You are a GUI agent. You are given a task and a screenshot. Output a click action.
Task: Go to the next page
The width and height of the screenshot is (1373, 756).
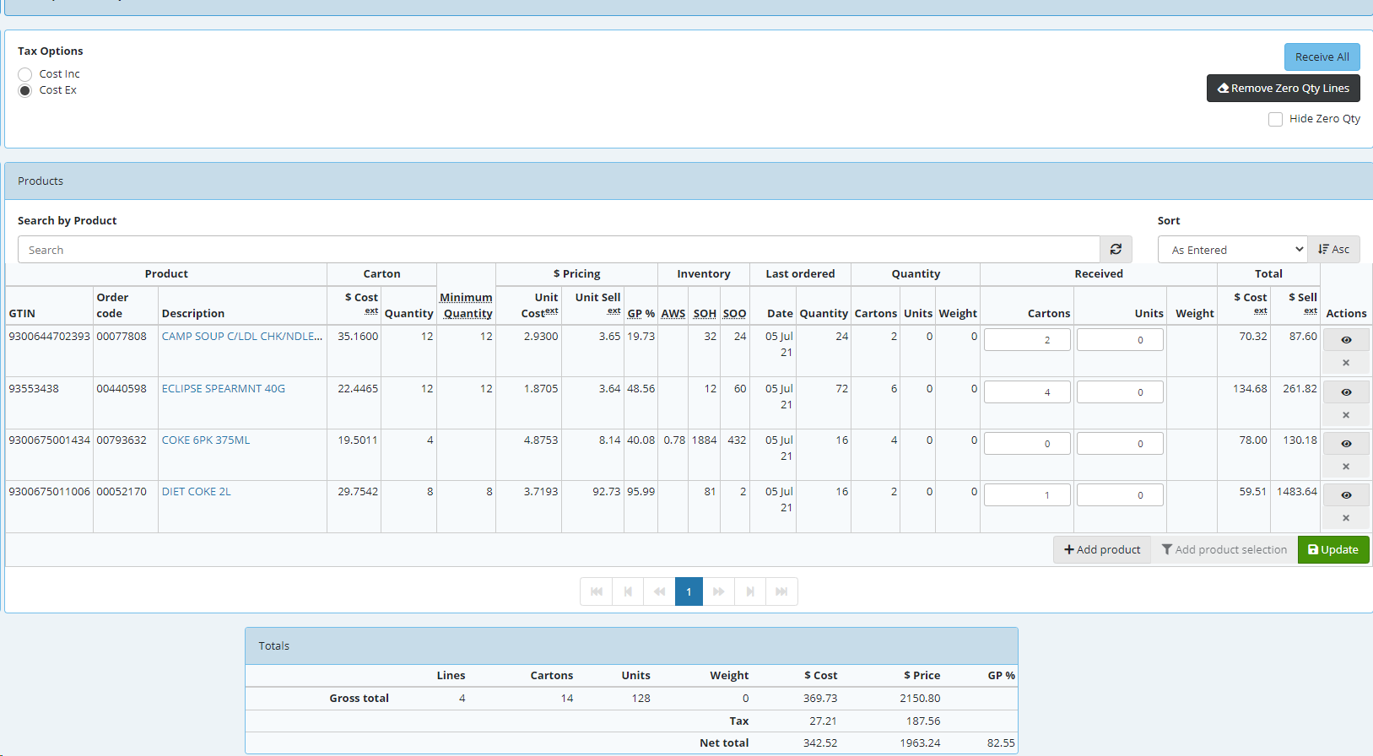pyautogui.click(x=750, y=591)
